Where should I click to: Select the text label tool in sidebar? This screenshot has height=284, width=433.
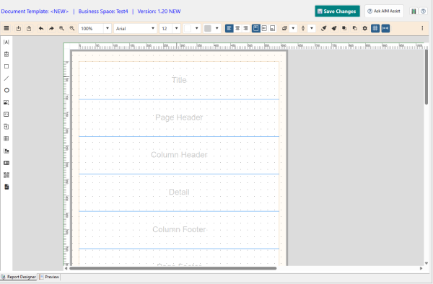tap(6, 42)
